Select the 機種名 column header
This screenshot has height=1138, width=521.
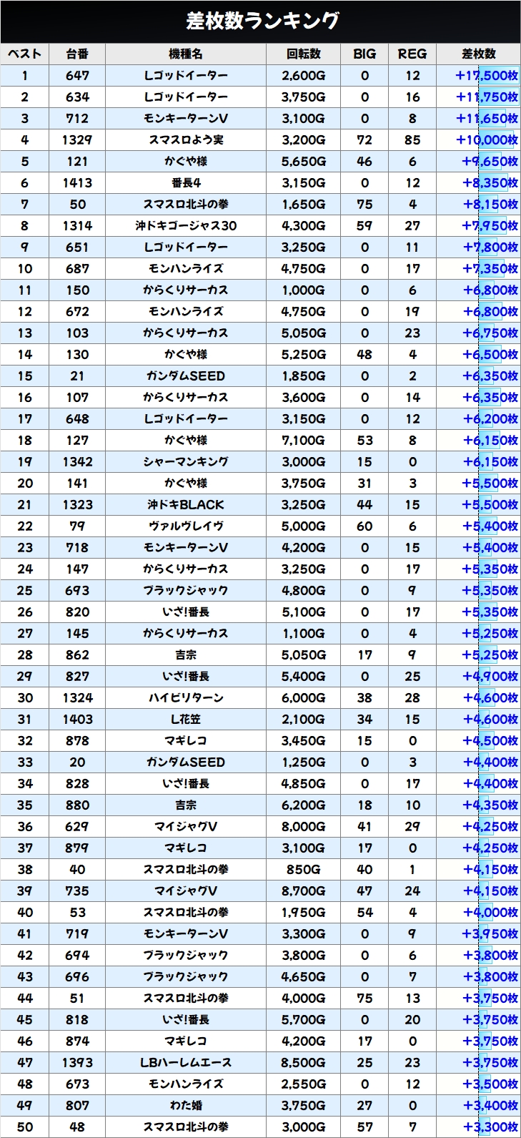(x=186, y=54)
